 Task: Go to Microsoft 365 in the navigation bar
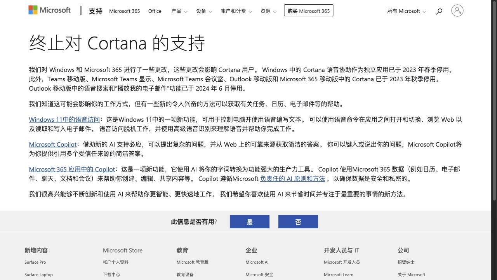point(125,11)
